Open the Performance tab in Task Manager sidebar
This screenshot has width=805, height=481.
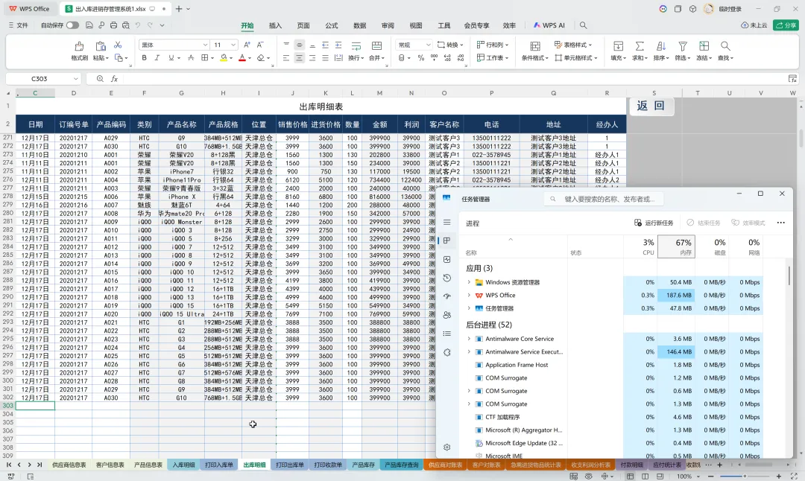pyautogui.click(x=447, y=259)
